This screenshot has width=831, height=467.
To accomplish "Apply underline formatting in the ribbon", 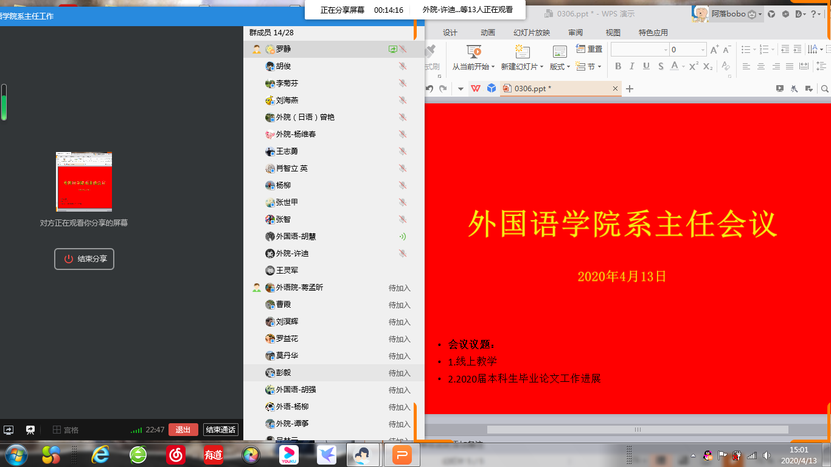I will click(646, 66).
